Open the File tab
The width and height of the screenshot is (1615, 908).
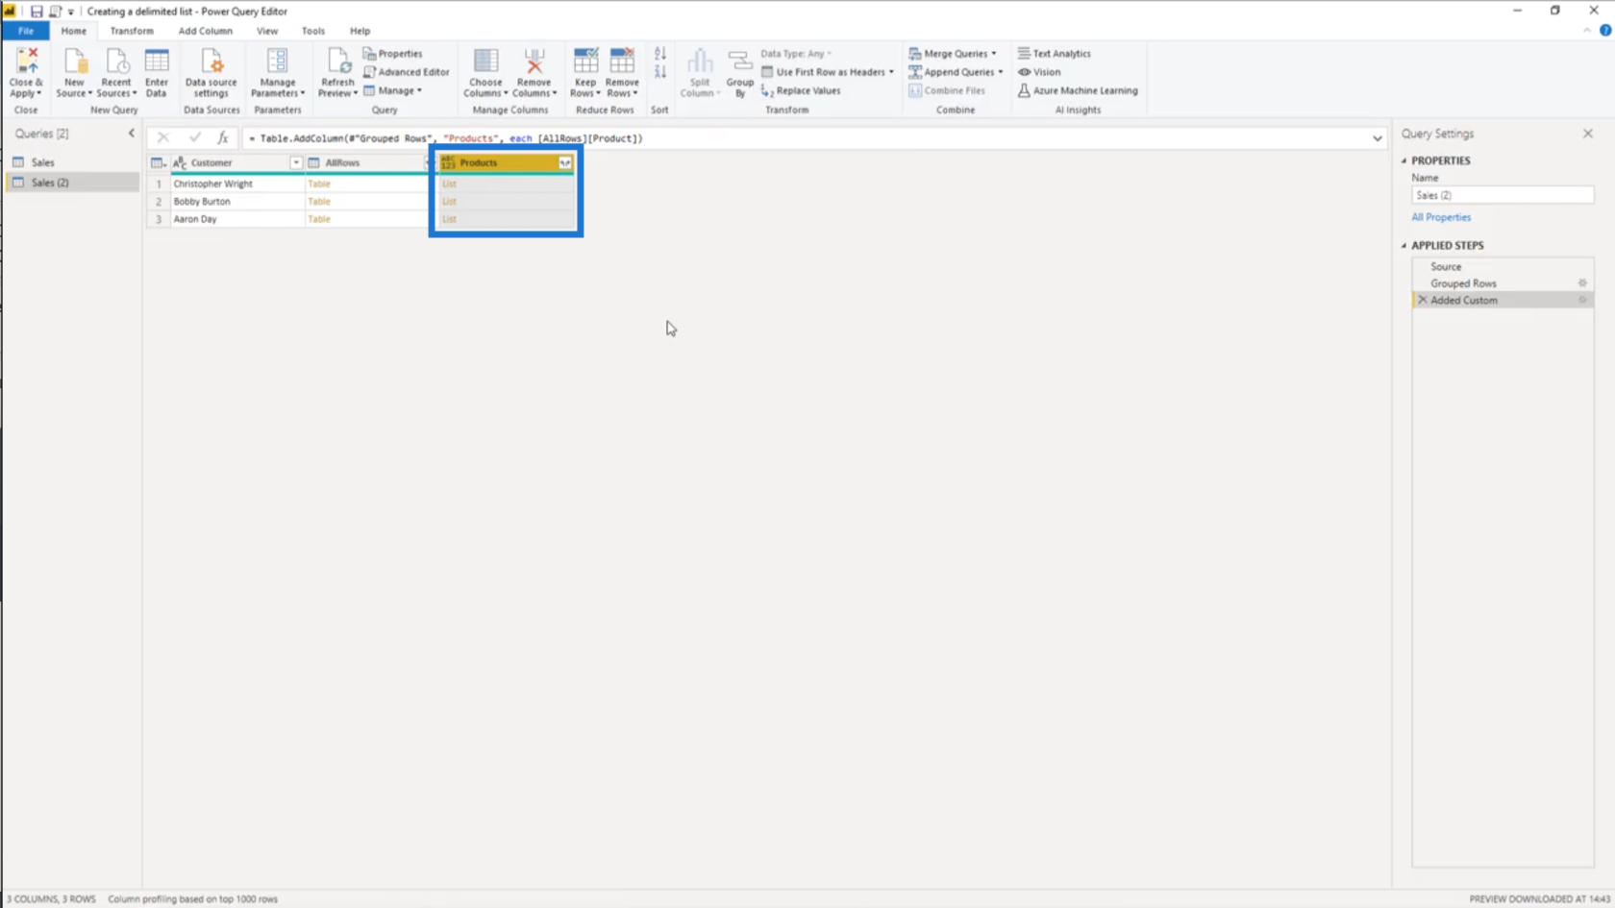[26, 31]
